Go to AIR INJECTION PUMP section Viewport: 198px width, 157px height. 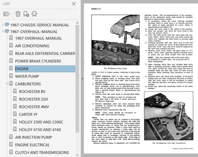[34, 137]
